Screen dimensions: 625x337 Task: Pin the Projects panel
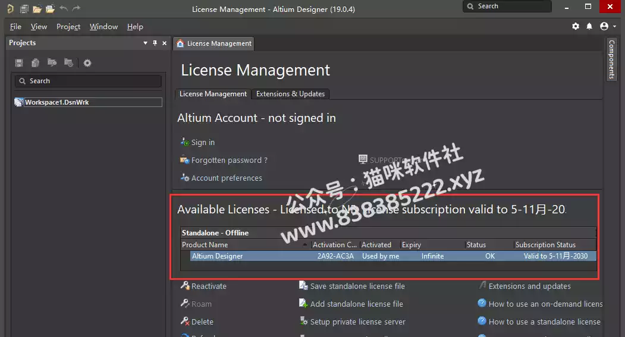coord(155,43)
